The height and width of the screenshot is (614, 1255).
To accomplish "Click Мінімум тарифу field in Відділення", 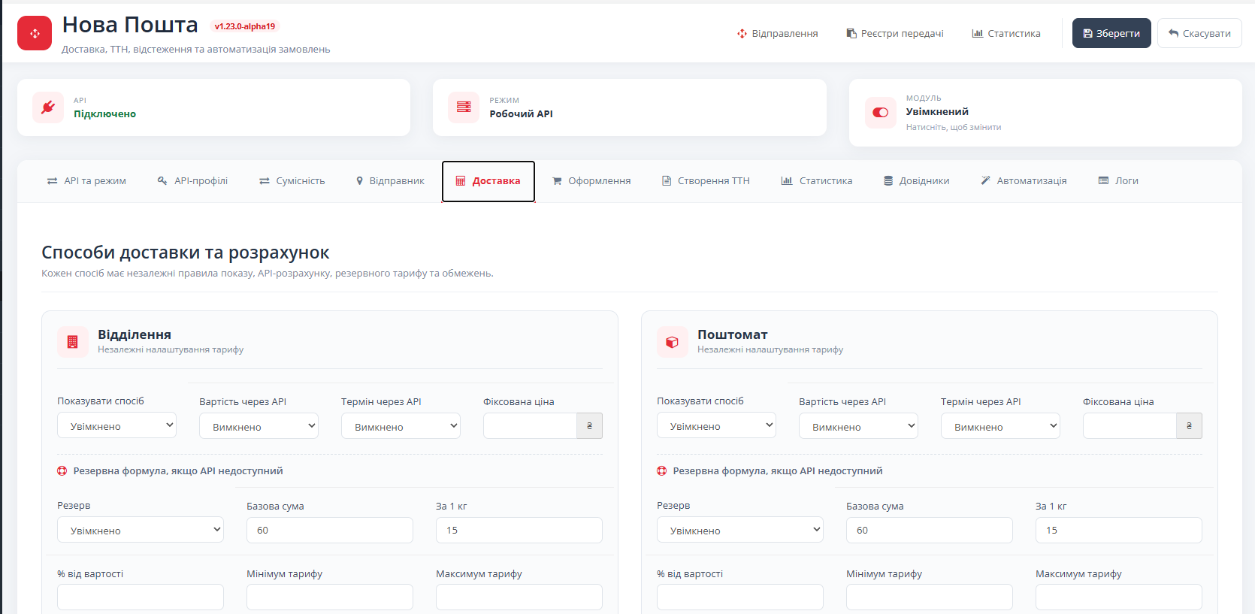I will pyautogui.click(x=330, y=597).
